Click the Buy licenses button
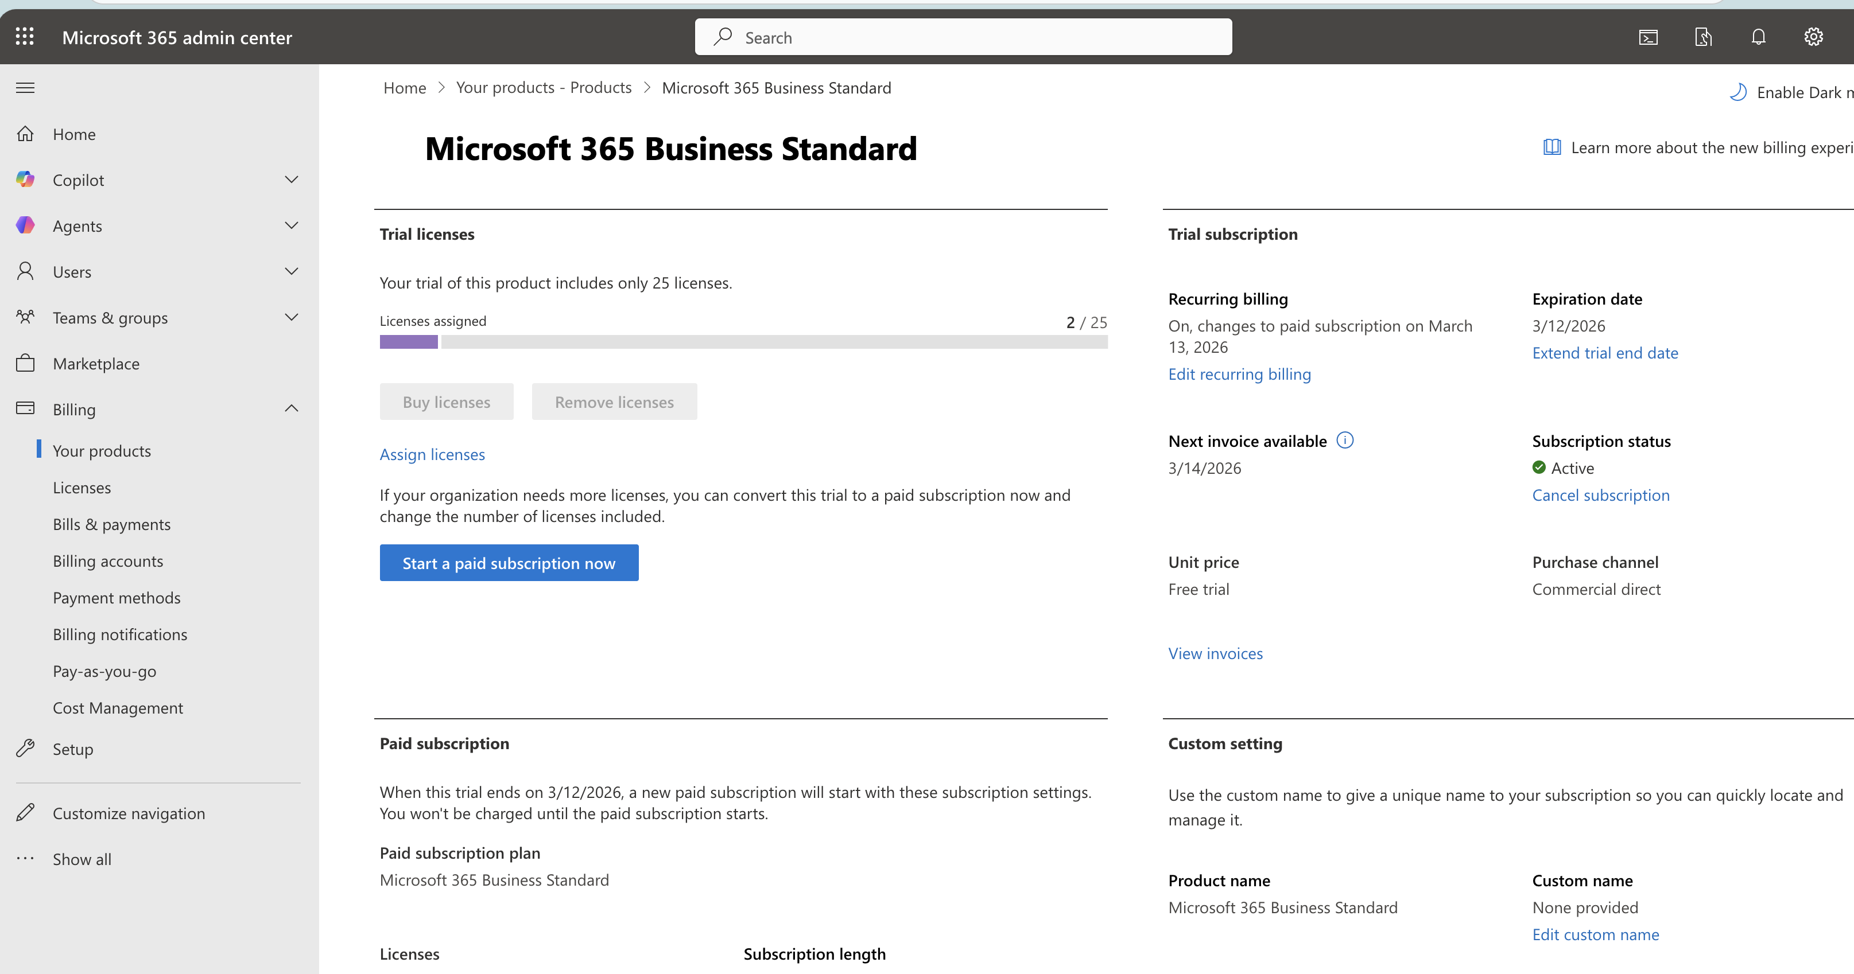Viewport: 1854px width, 974px height. pyautogui.click(x=446, y=402)
